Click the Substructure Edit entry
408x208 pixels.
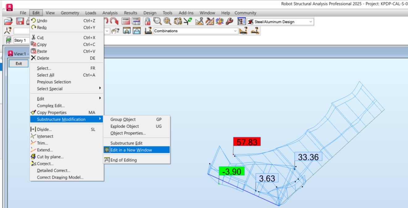(x=127, y=143)
